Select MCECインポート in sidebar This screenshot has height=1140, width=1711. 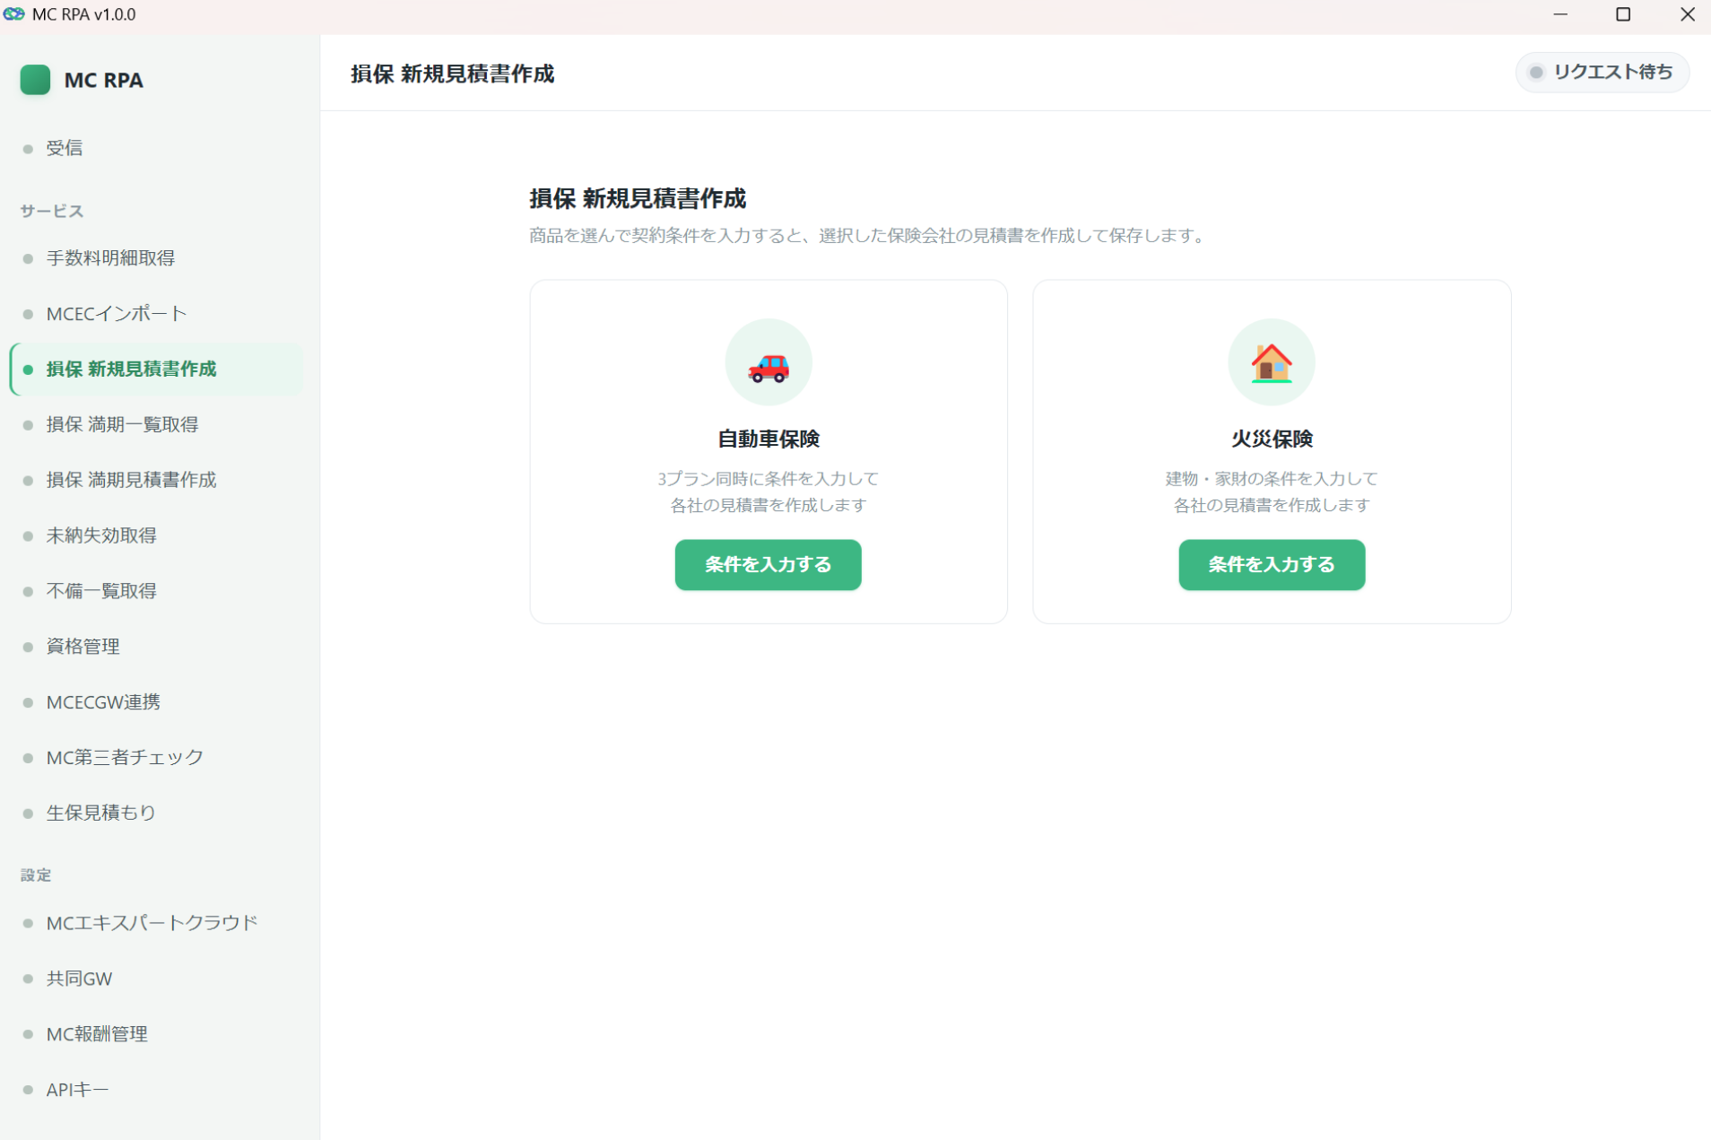156,314
